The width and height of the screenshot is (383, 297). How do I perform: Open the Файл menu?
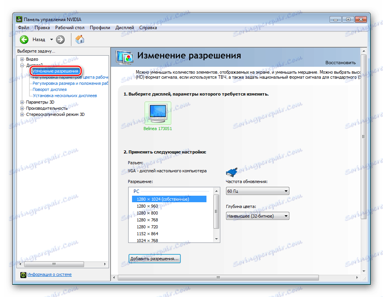click(x=23, y=28)
